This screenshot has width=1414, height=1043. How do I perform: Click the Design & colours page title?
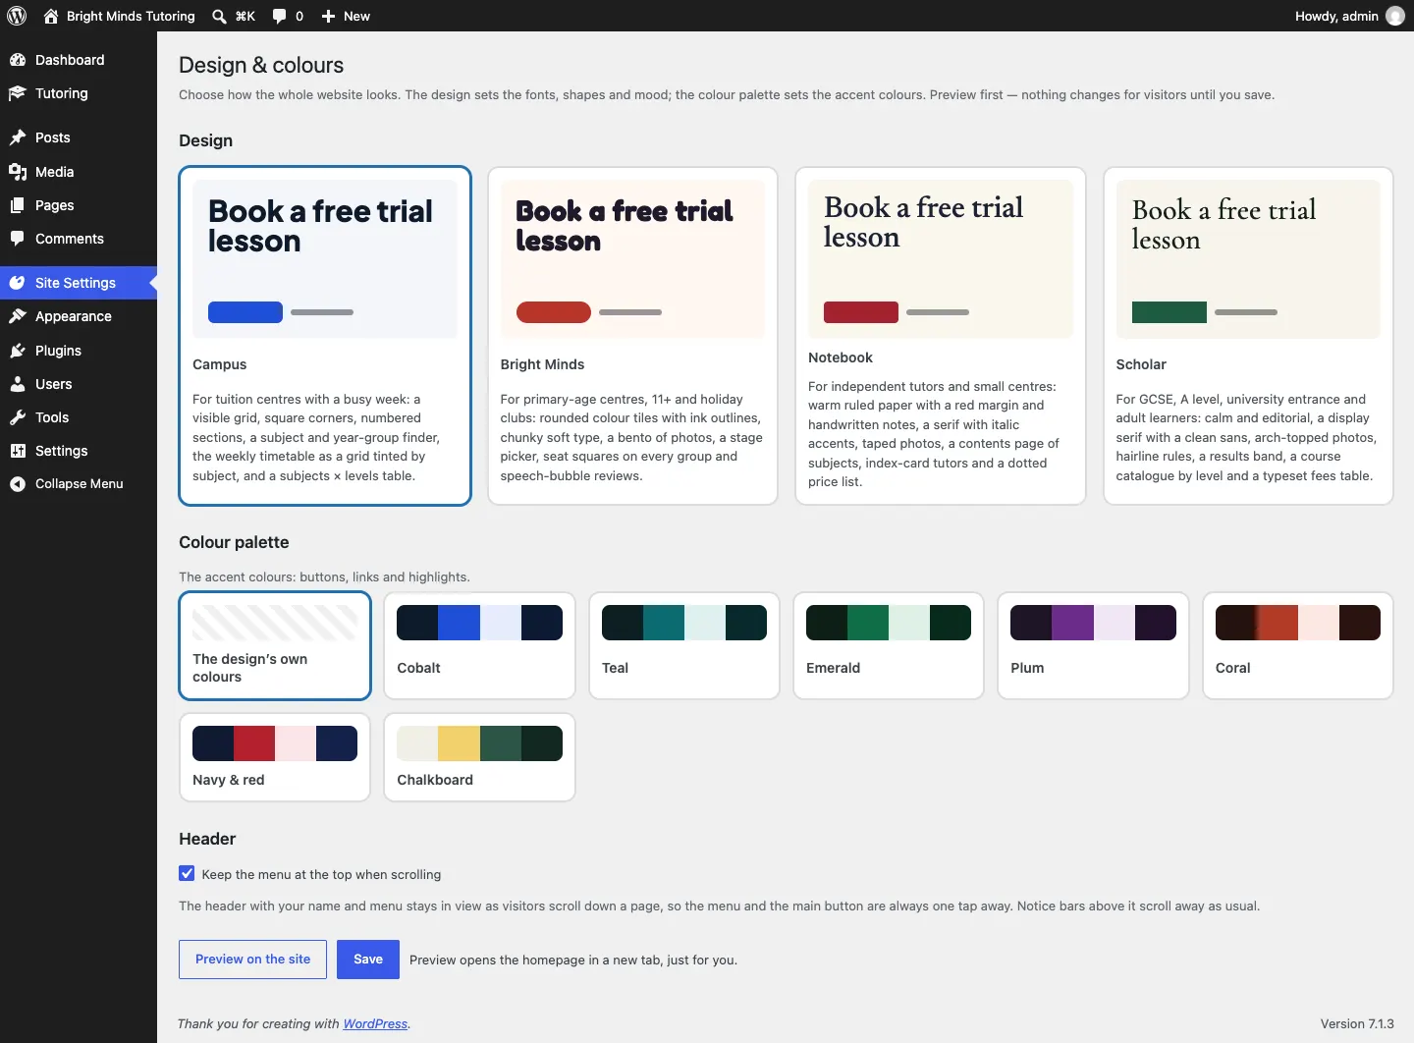point(261,65)
